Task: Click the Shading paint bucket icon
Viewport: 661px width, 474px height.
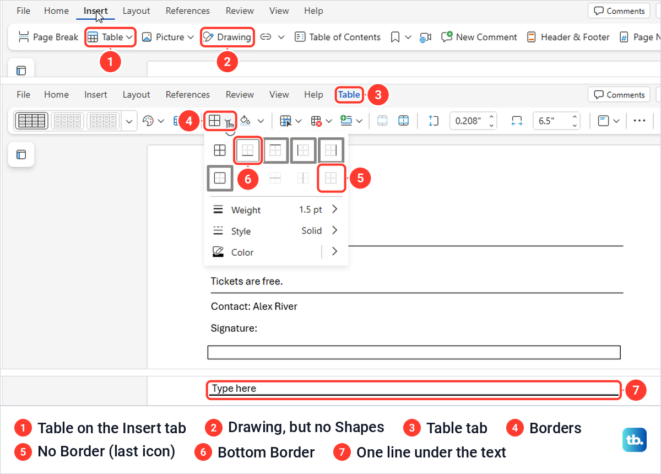Action: click(x=246, y=121)
